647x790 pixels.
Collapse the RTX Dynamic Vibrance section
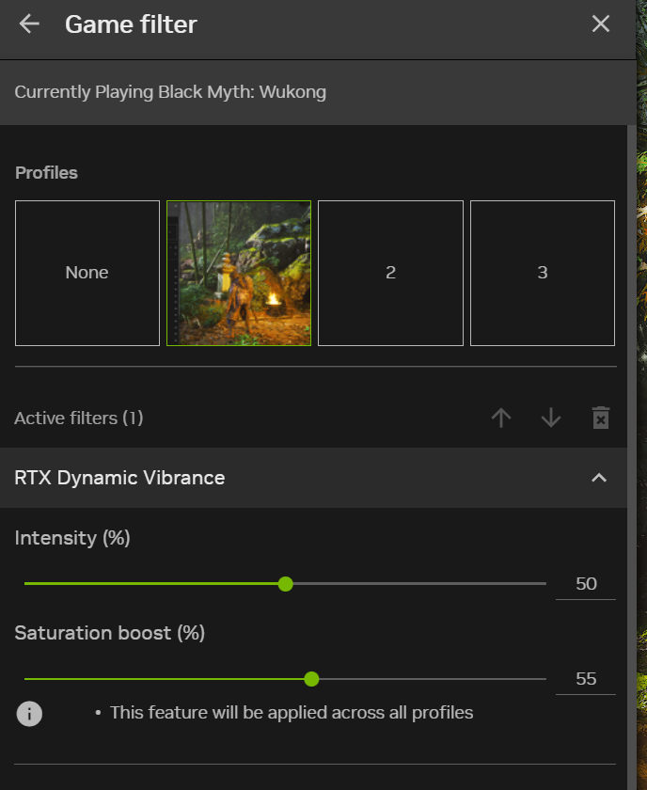point(599,478)
